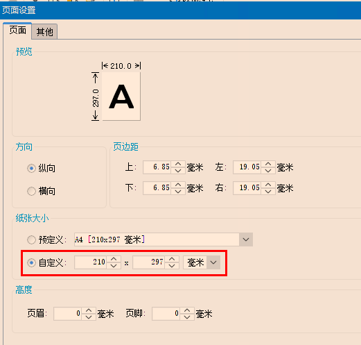
Task: Decrease the custom width 210 value
Action: pos(114,266)
